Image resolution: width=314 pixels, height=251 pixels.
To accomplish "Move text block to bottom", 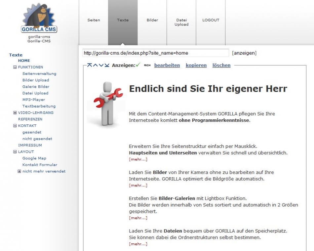I will [x=107, y=65].
